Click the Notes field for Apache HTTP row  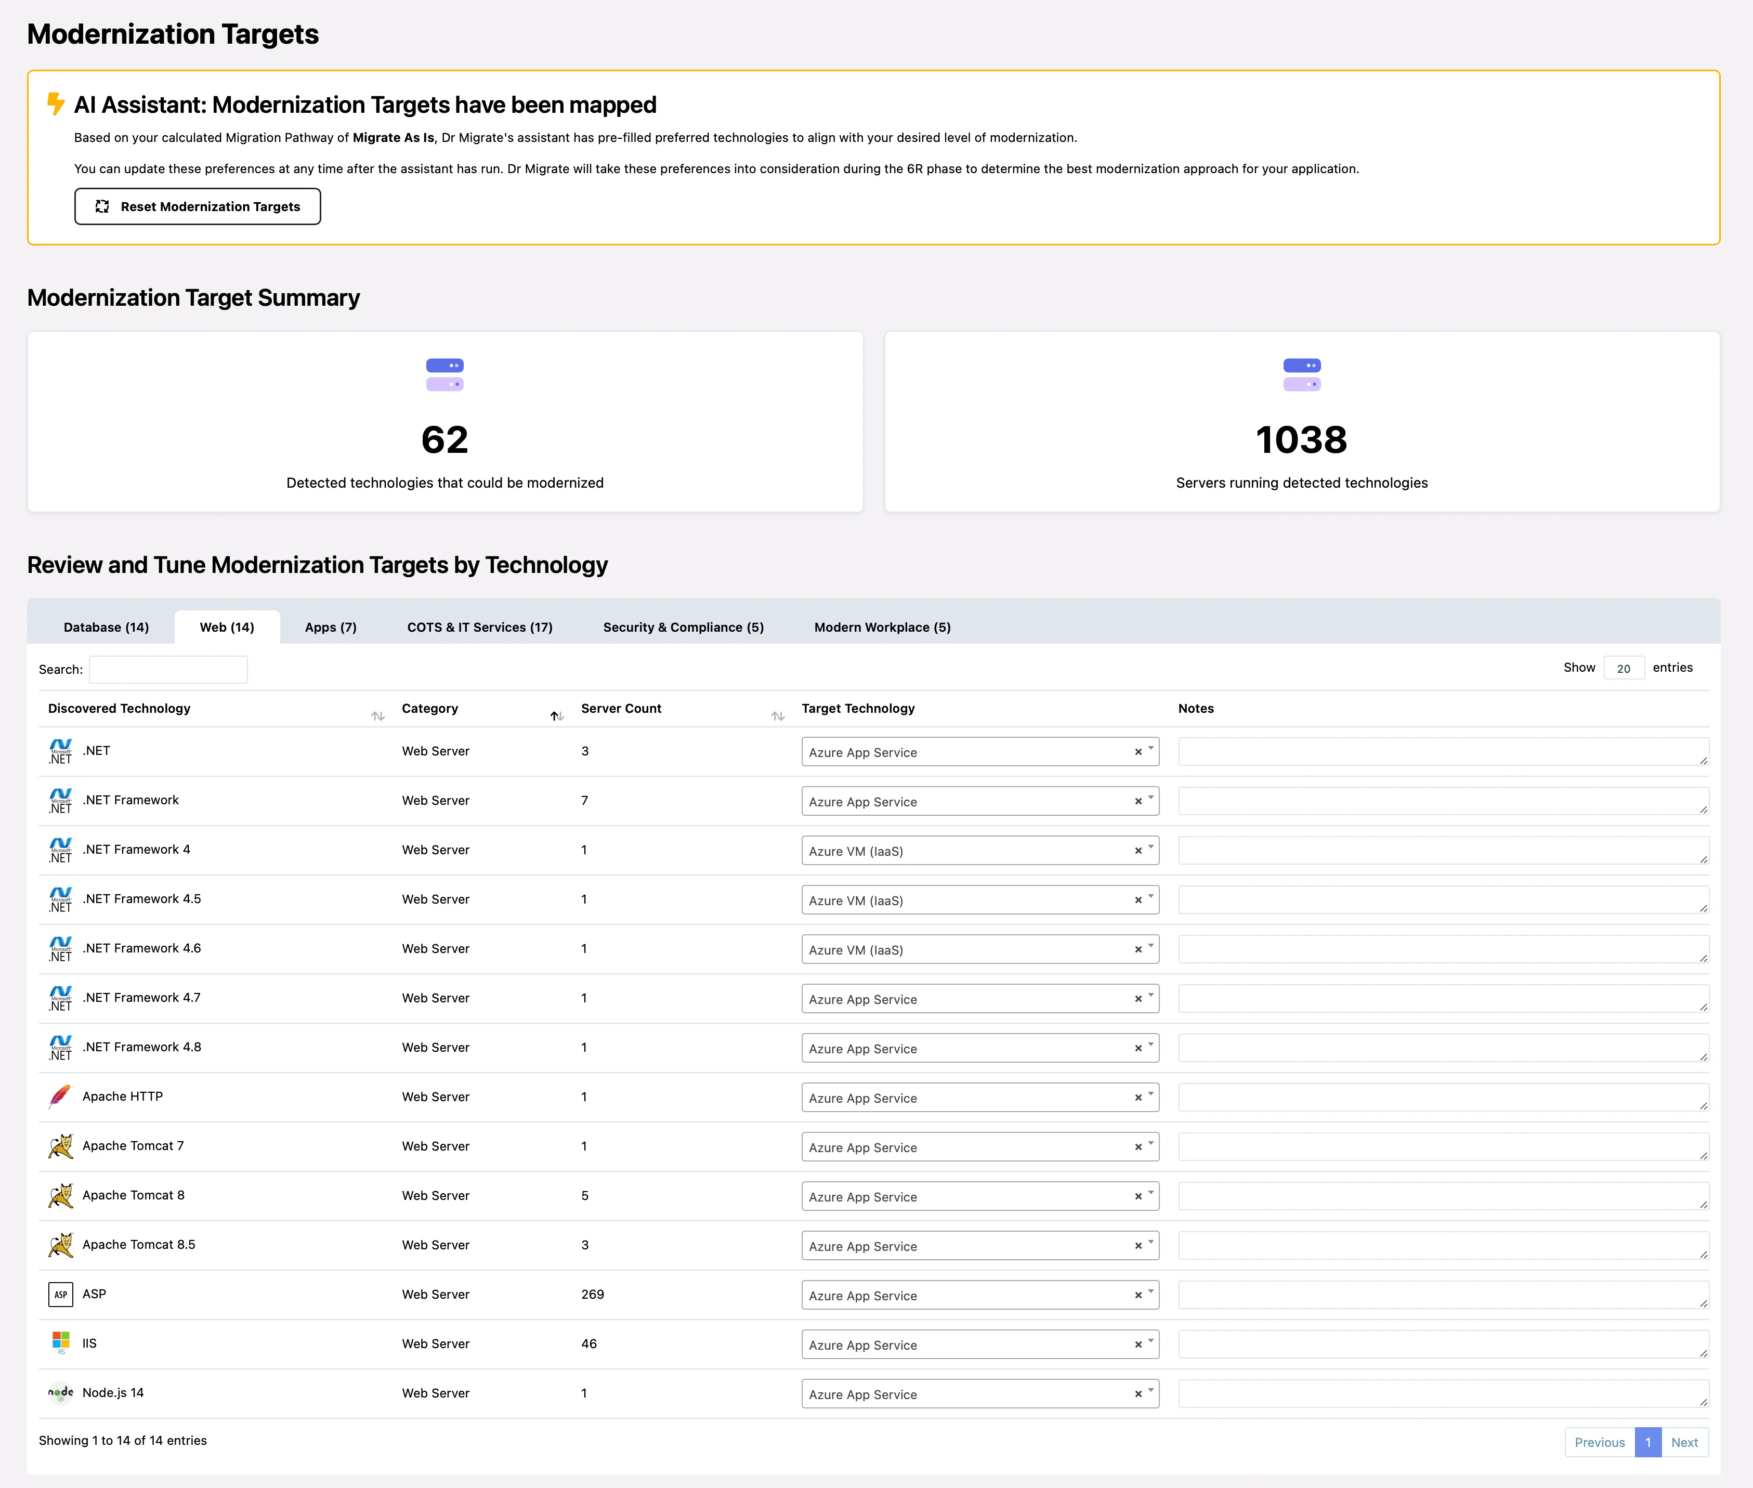click(x=1443, y=1098)
